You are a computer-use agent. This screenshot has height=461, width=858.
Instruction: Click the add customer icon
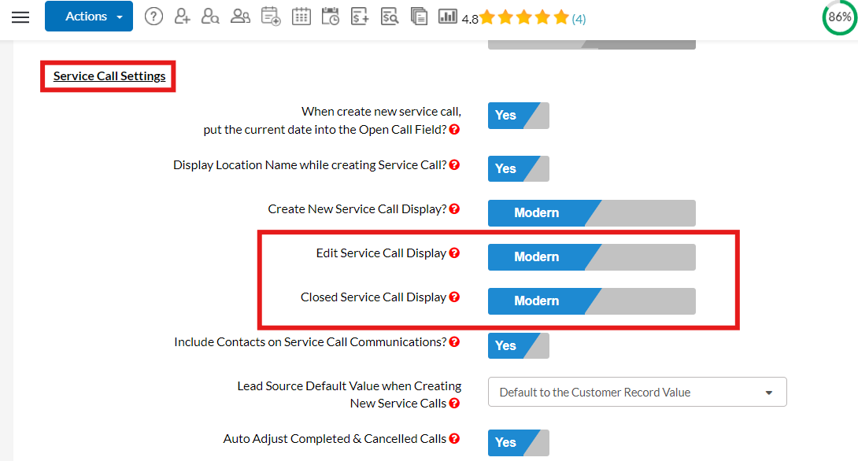[x=182, y=17]
